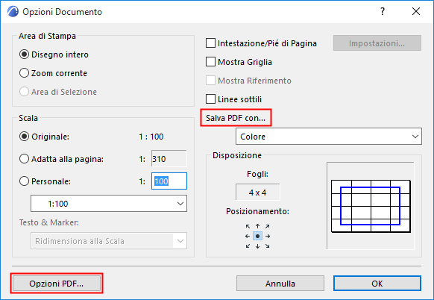Select the center positioning dot
Screen dimensions: 434x300
click(258, 237)
